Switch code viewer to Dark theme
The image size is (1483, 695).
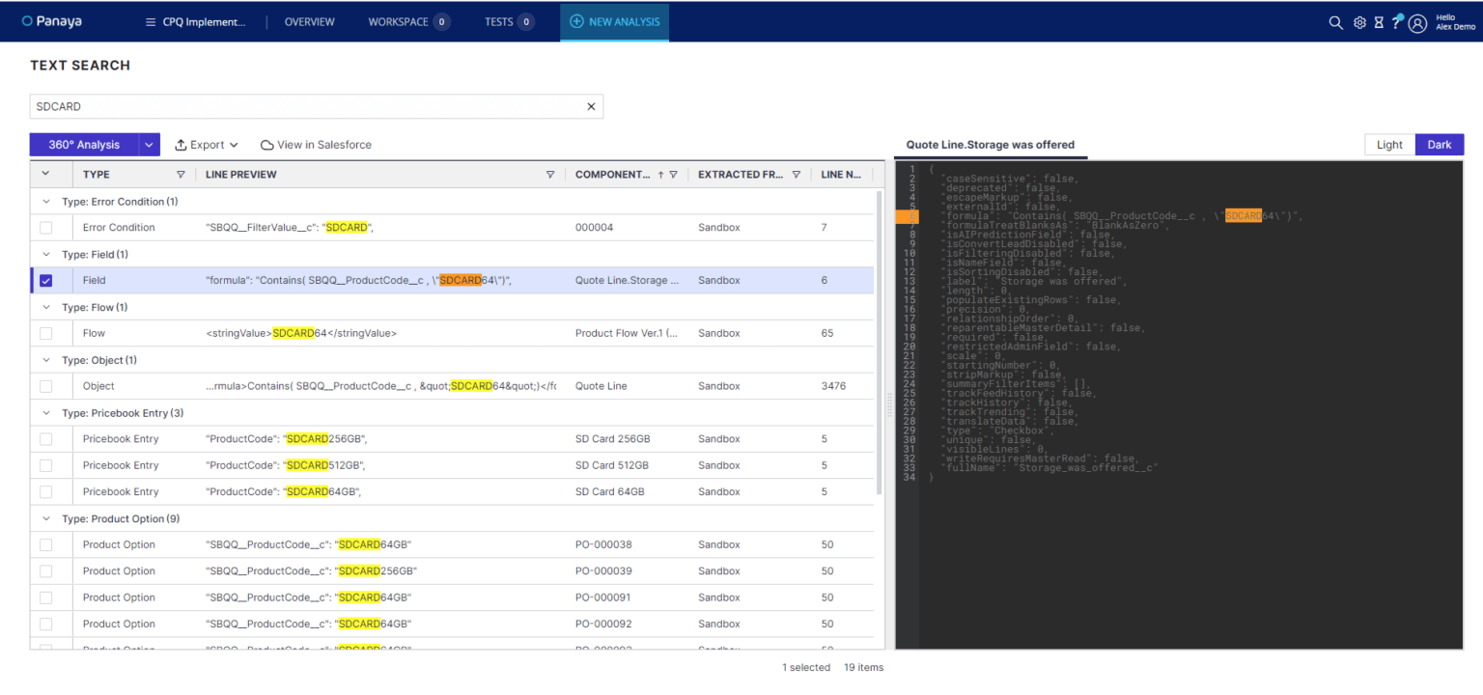tap(1440, 145)
